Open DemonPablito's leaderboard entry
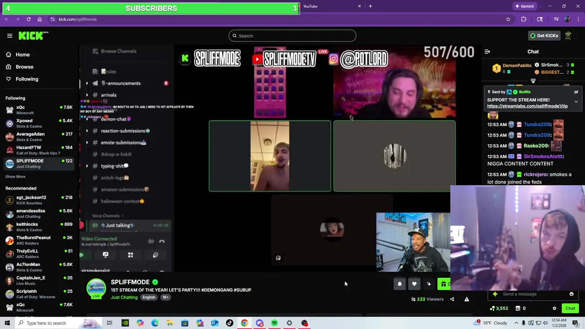This screenshot has height=329, width=585. tap(512, 69)
